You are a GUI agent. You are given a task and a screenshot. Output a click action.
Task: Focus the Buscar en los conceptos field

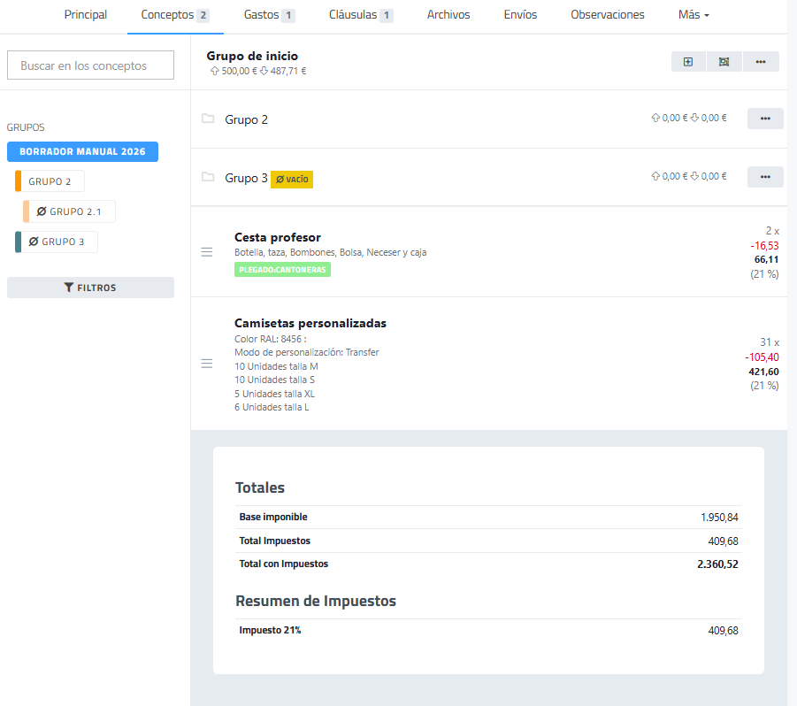click(x=90, y=65)
